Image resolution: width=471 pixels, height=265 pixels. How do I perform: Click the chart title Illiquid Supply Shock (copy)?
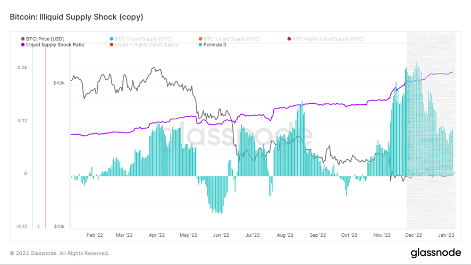click(x=77, y=17)
